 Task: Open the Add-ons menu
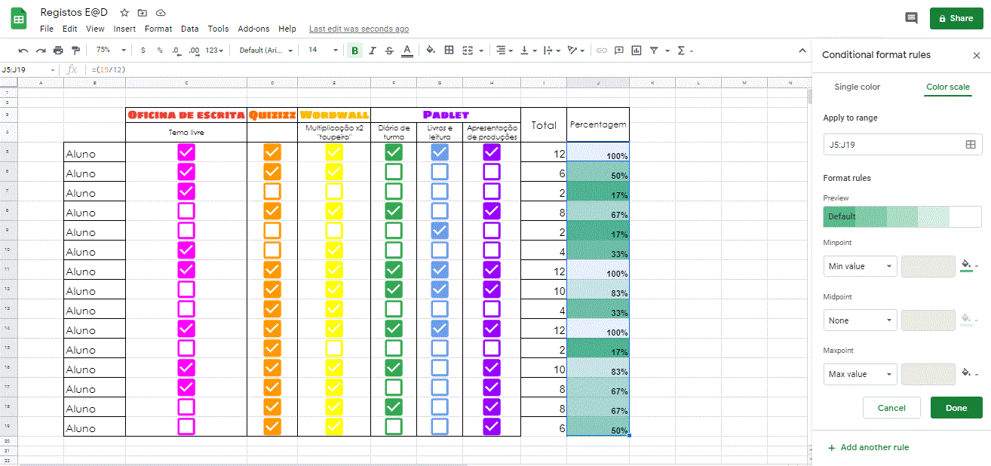point(253,29)
